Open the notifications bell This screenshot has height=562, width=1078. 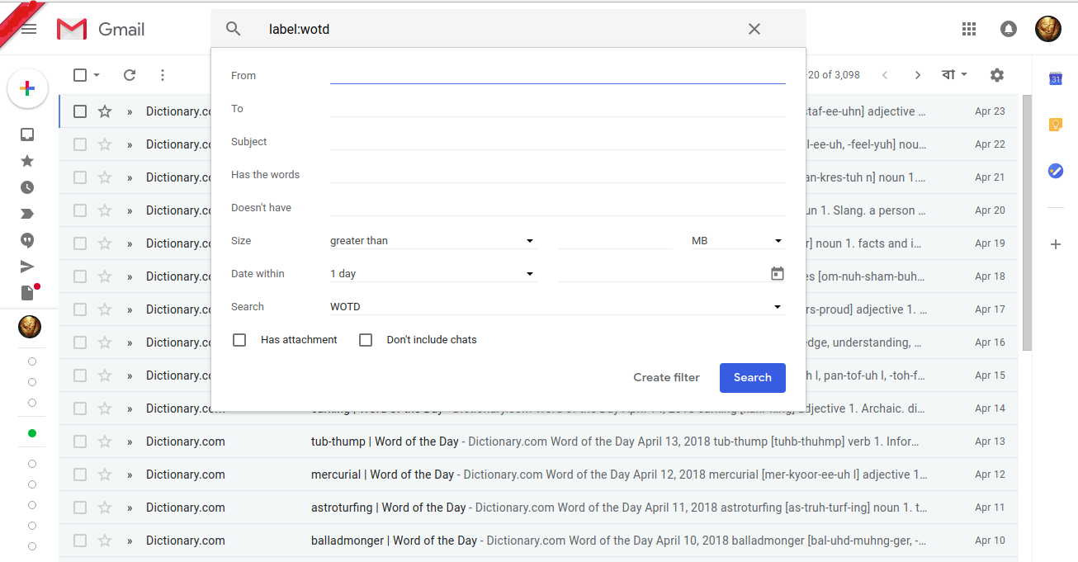1009,29
